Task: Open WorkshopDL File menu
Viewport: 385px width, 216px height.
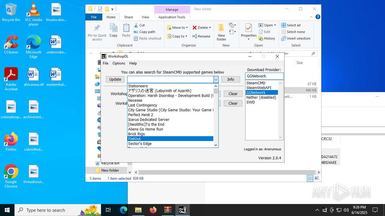Action: [x=106, y=63]
